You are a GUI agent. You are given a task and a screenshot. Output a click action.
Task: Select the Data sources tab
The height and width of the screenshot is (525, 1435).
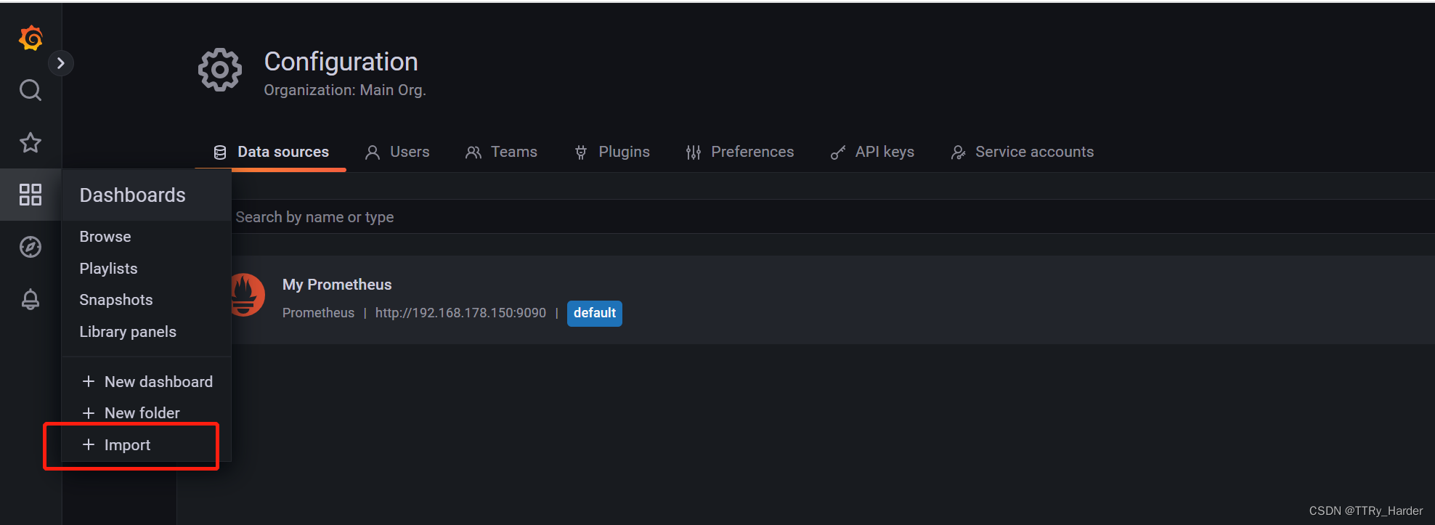[271, 152]
